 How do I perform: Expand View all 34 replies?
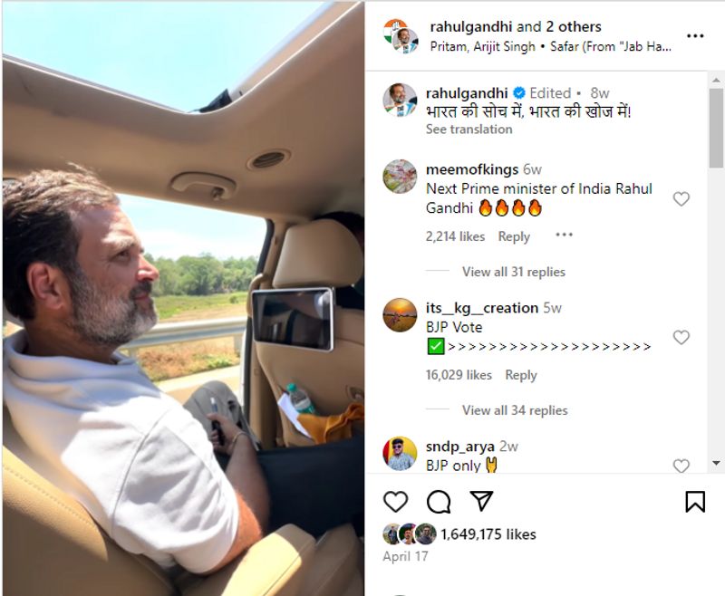(515, 410)
